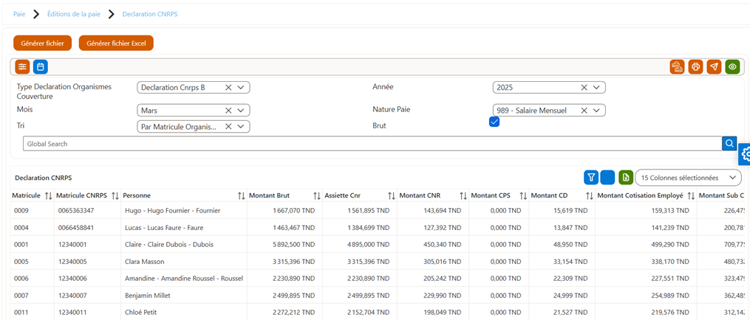Click the Générer fichier button
Image resolution: width=750 pixels, height=320 pixels.
click(x=43, y=43)
